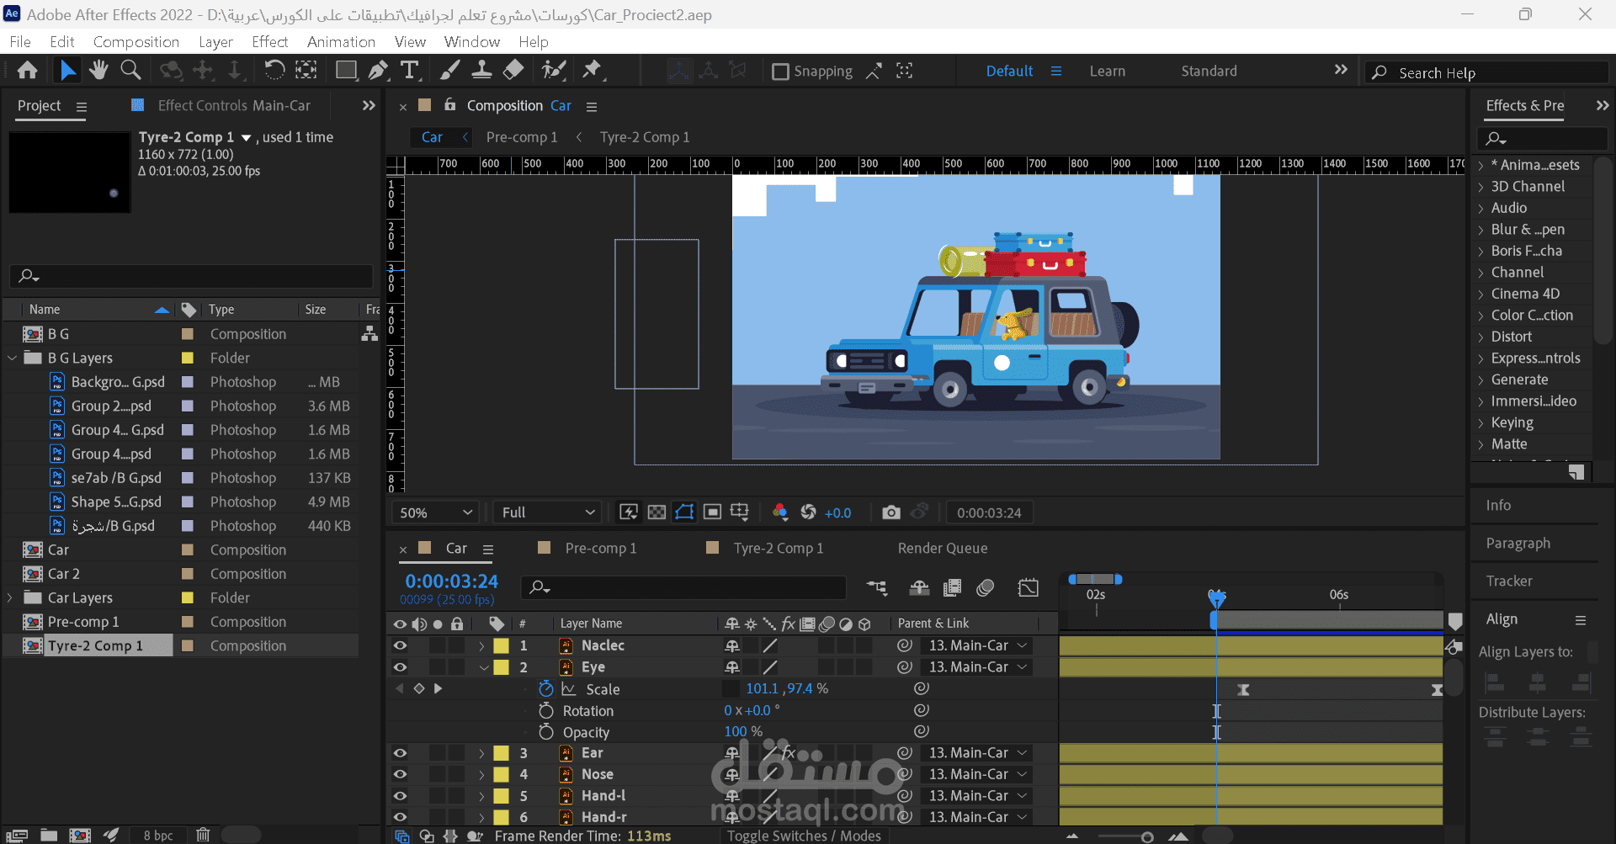This screenshot has width=1616, height=844.
Task: Switch to the Pre-comp 1 timeline tab
Action: [x=600, y=548]
